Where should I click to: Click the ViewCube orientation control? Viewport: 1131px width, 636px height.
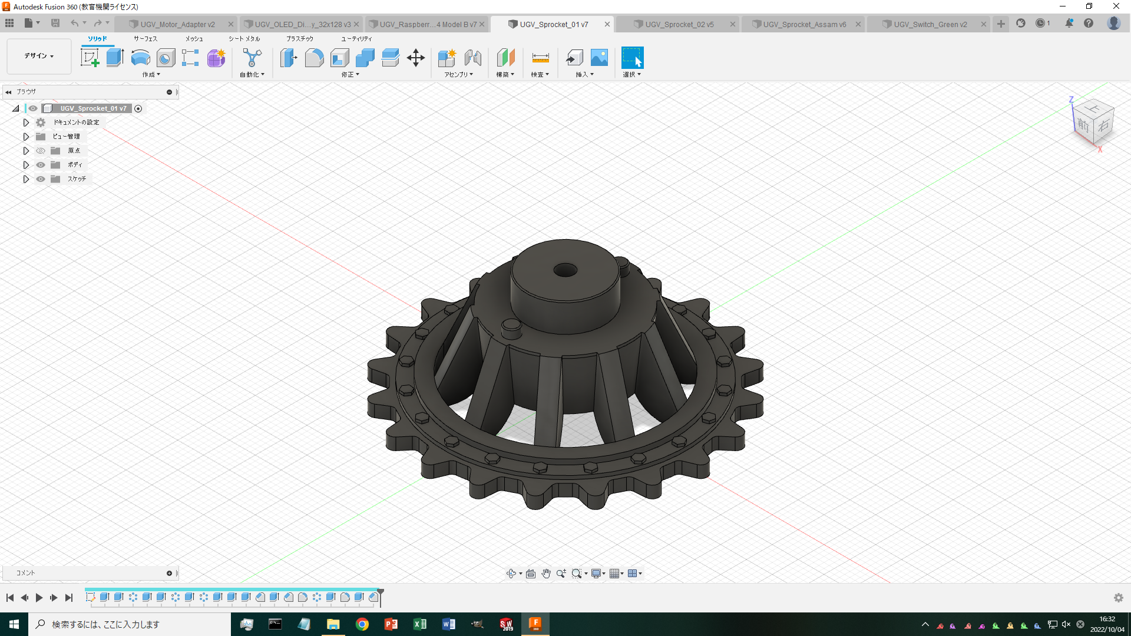tap(1093, 122)
